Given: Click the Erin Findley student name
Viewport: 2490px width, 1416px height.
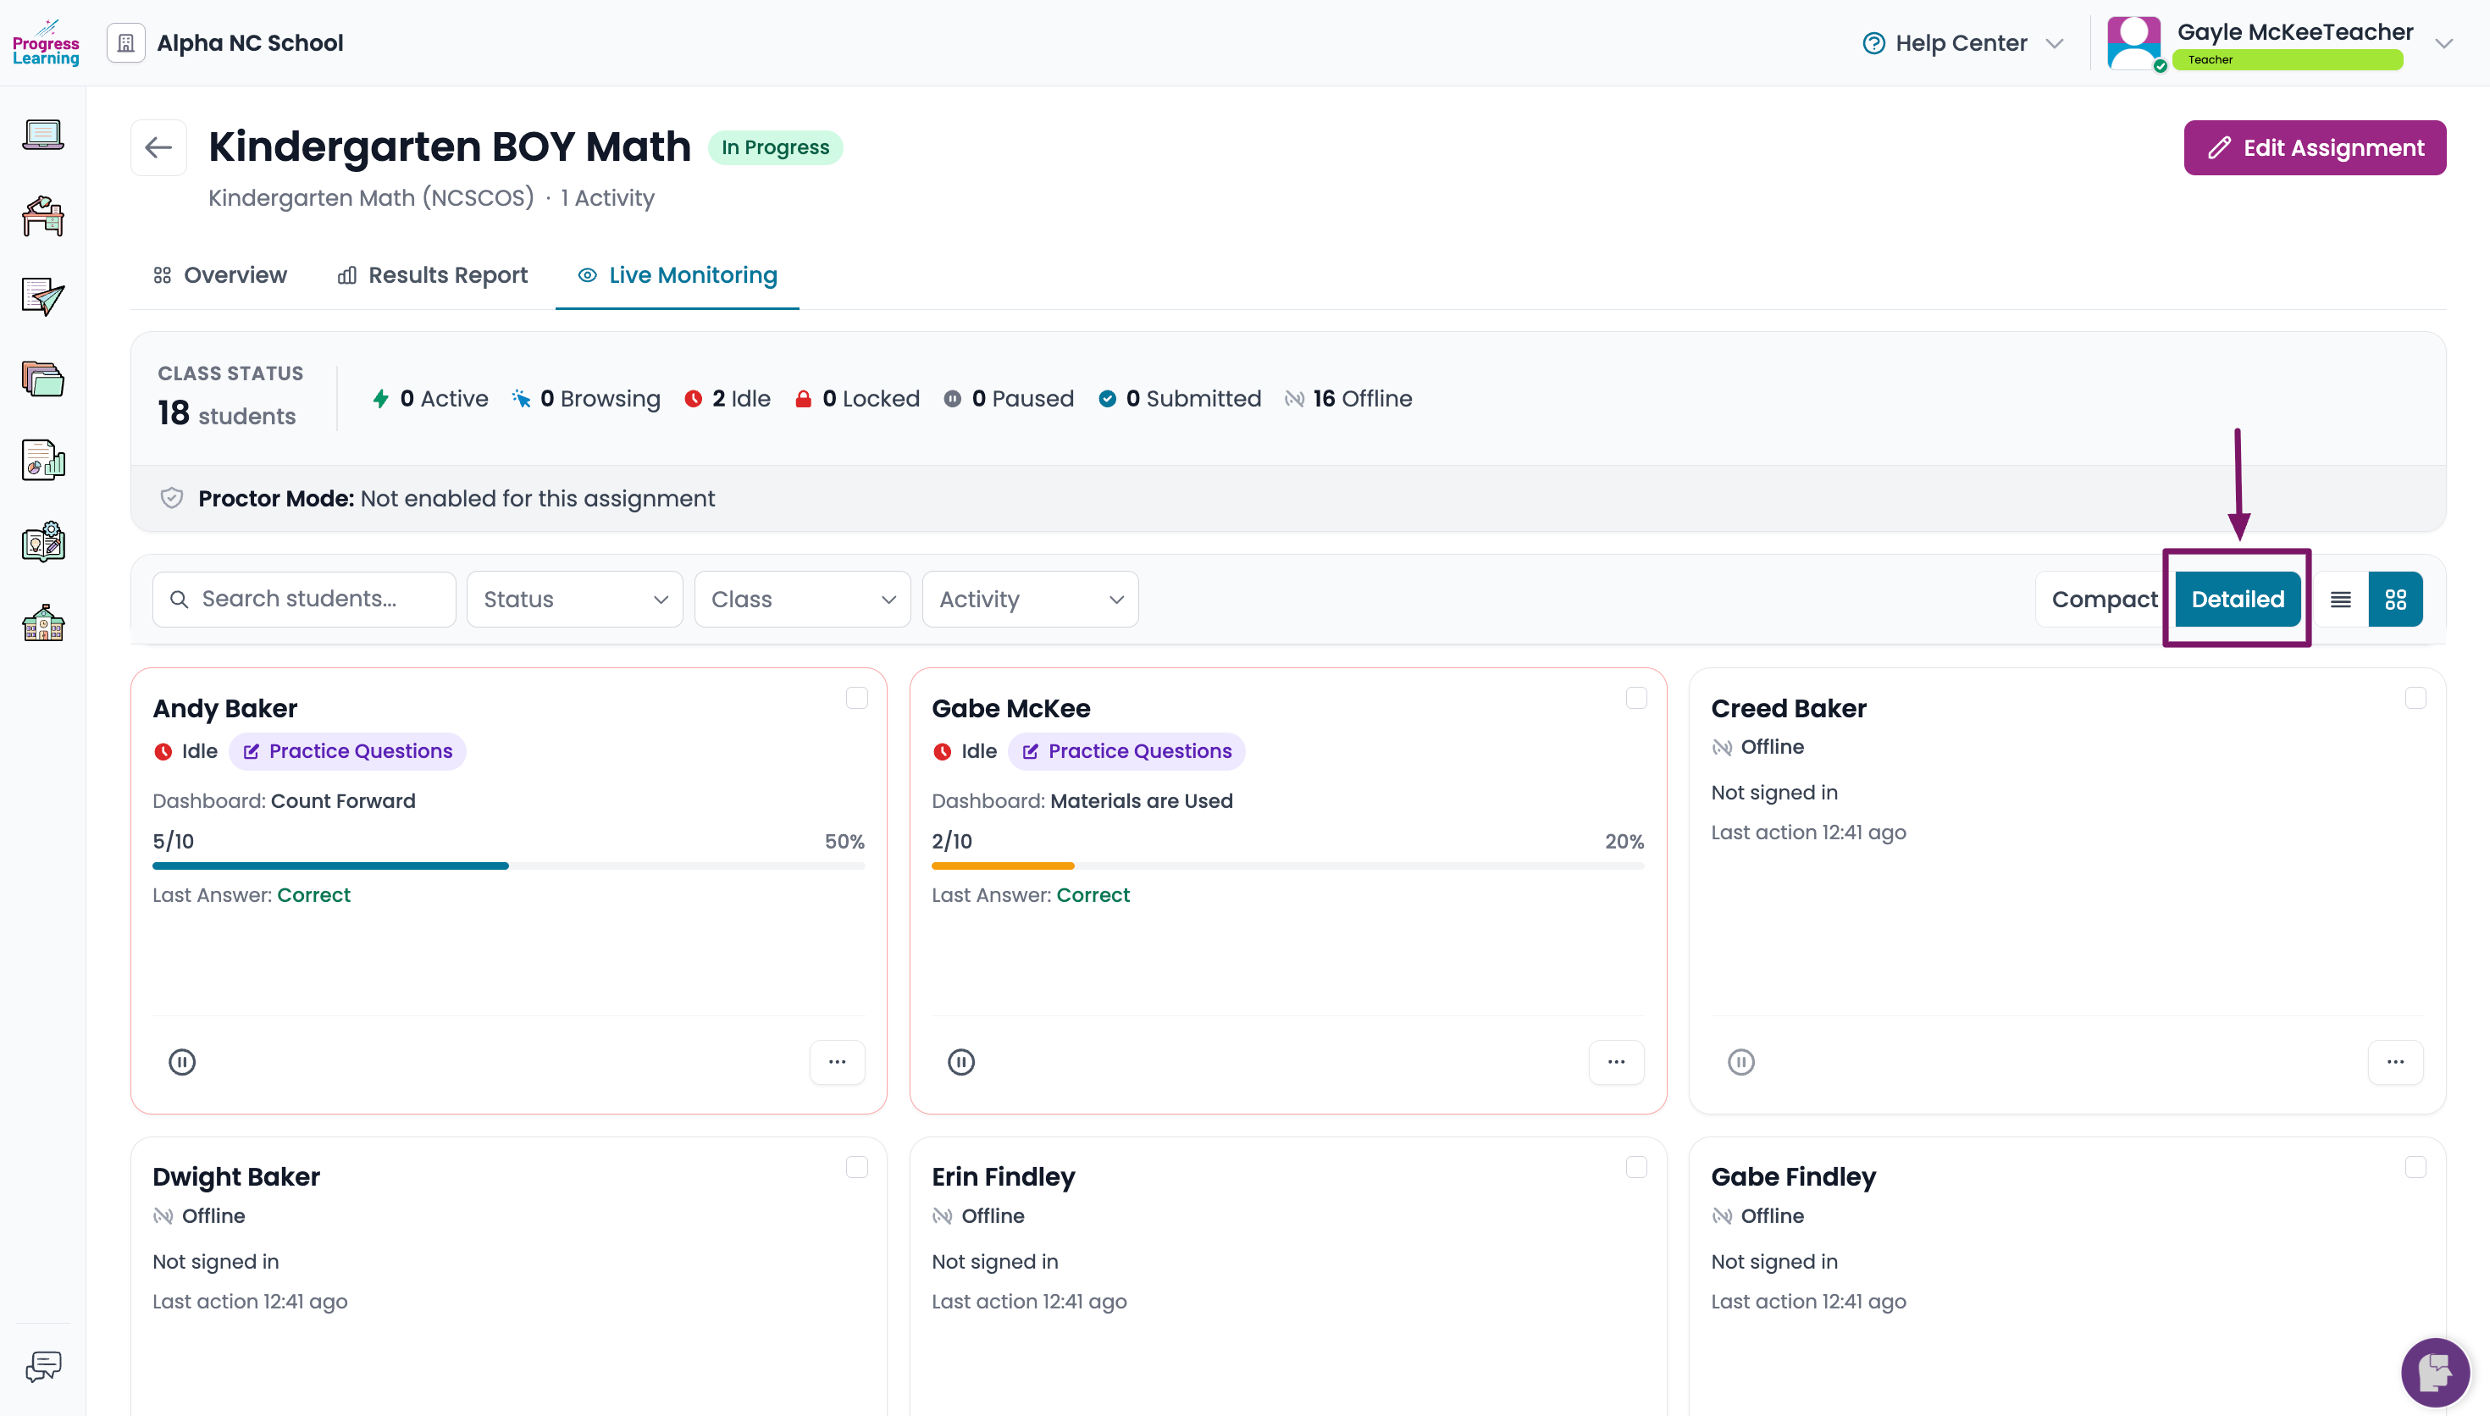Looking at the screenshot, I should point(1004,1177).
